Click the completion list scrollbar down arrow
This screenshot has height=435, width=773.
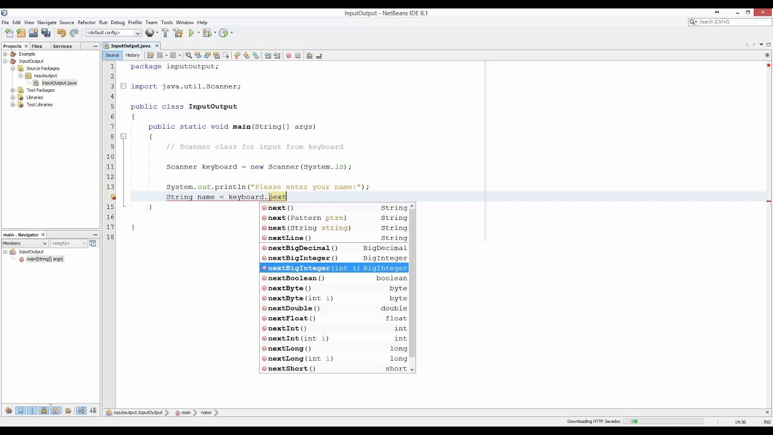(x=412, y=369)
